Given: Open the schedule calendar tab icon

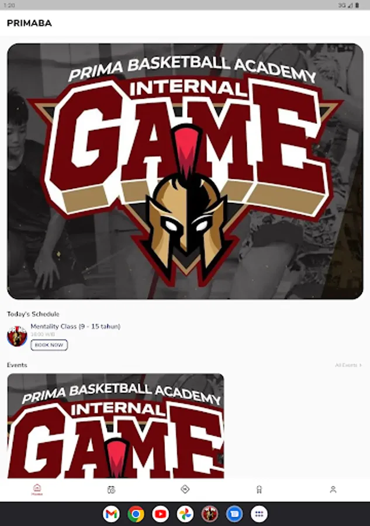Looking at the screenshot, I should point(111,490).
